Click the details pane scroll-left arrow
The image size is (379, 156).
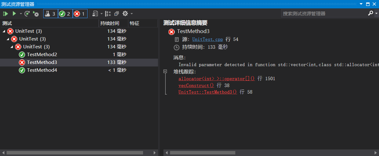pos(166,153)
